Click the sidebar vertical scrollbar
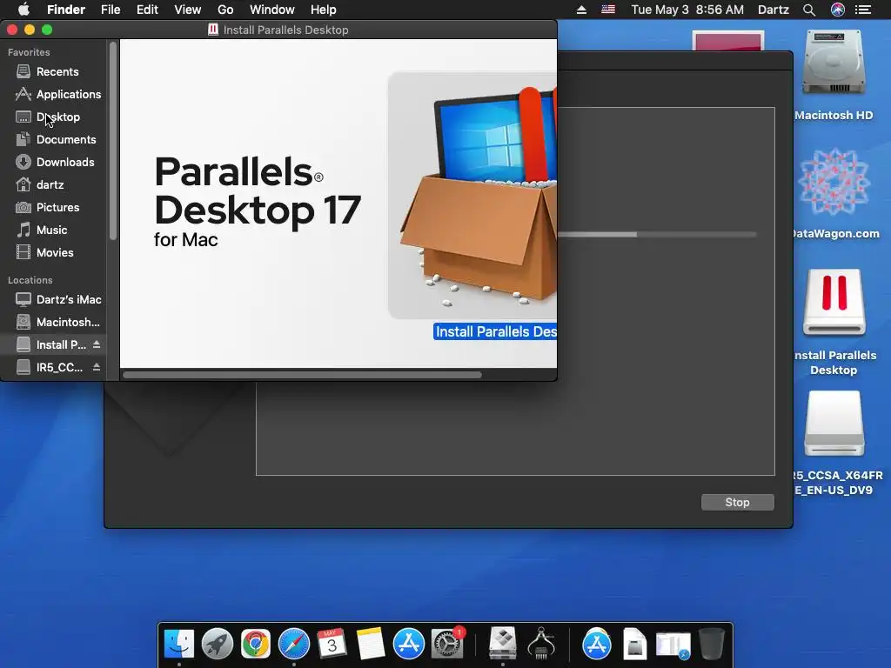This screenshot has height=668, width=891. pyautogui.click(x=112, y=140)
